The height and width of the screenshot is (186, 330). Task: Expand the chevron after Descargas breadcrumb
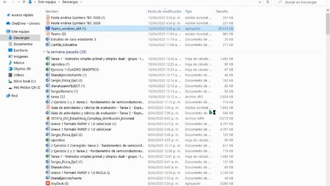point(81,2)
